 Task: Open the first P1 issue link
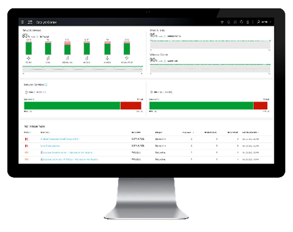tap(60, 139)
